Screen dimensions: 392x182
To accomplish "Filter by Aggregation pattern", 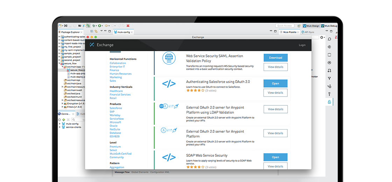I will [x=117, y=167].
